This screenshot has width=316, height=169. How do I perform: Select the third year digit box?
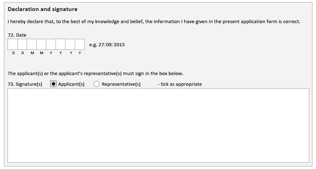[x=70, y=44]
